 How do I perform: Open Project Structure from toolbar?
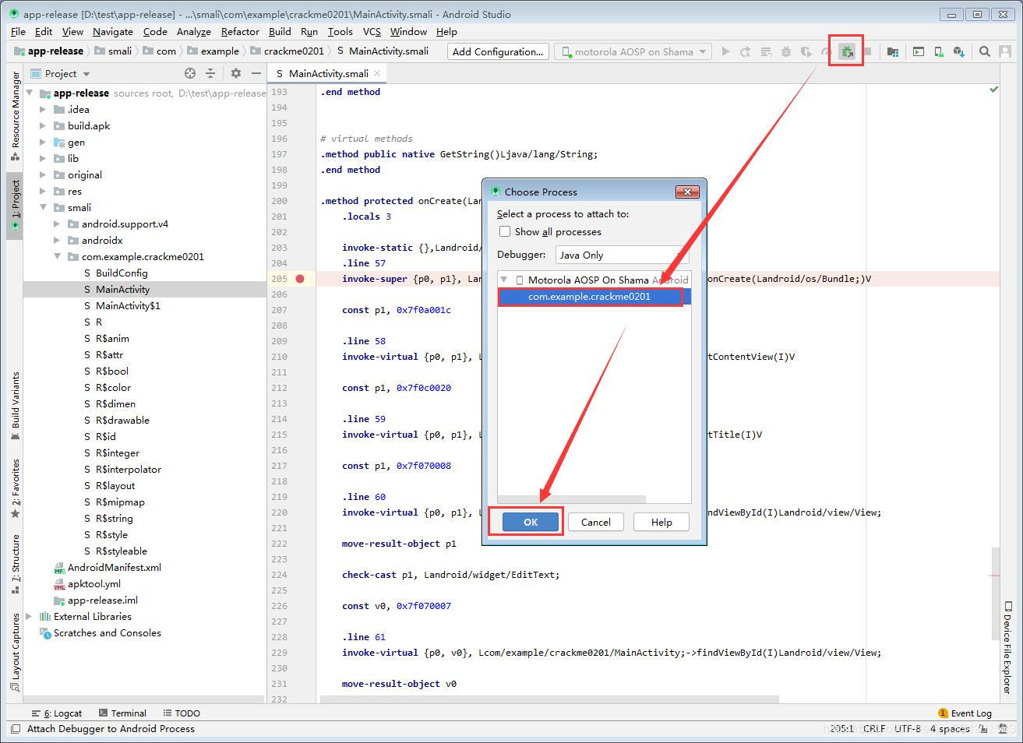point(893,51)
